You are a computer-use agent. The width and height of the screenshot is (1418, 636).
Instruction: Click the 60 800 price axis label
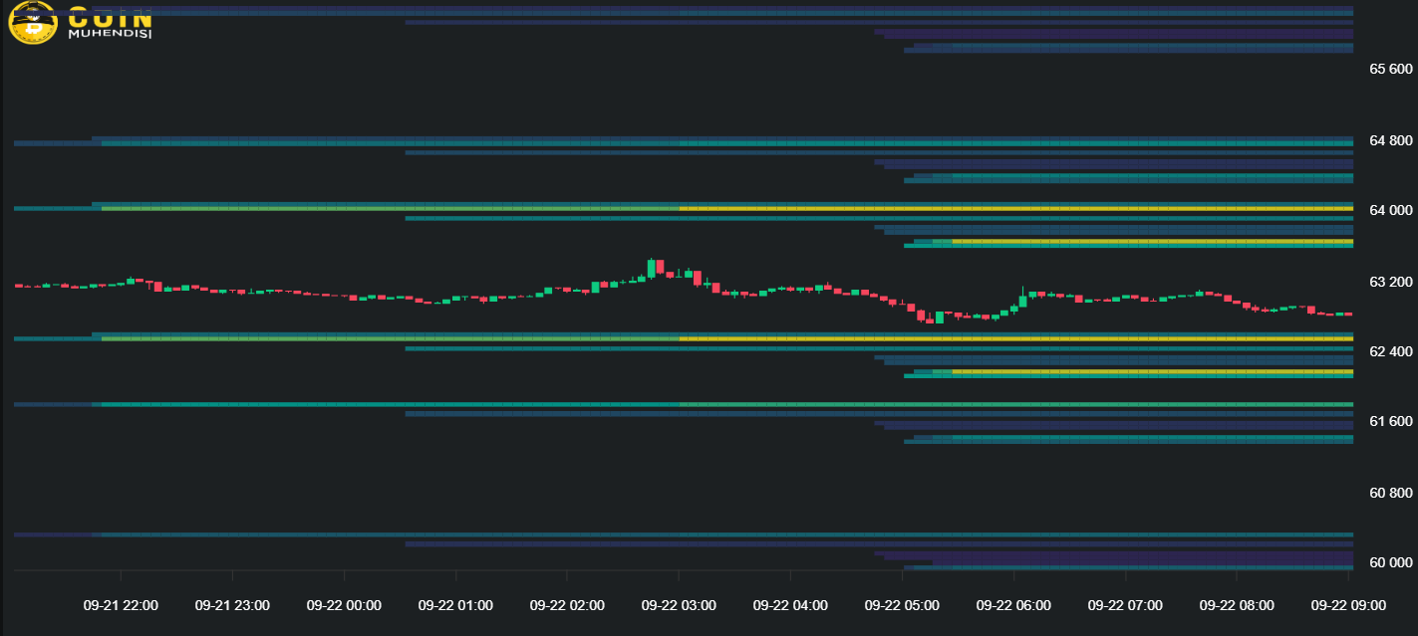1391,493
